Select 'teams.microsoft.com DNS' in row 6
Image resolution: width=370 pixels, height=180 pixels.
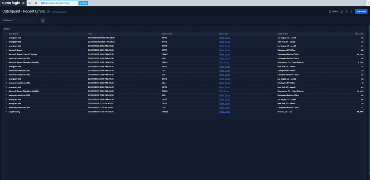click(19, 58)
